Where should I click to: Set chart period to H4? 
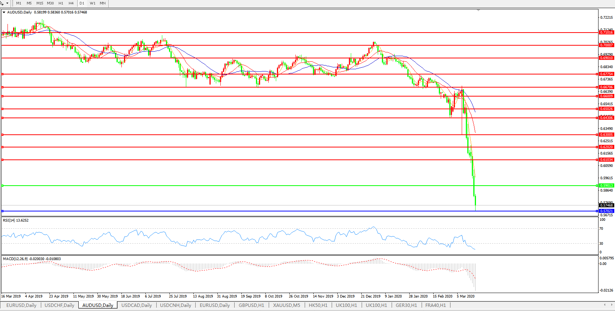tap(71, 3)
